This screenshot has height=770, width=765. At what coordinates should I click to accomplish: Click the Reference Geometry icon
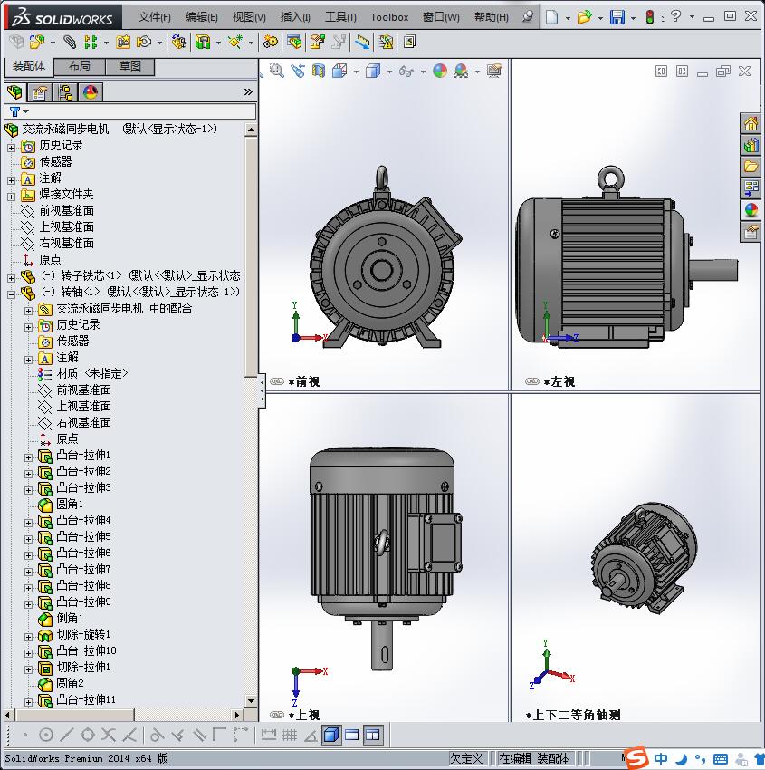(x=235, y=43)
